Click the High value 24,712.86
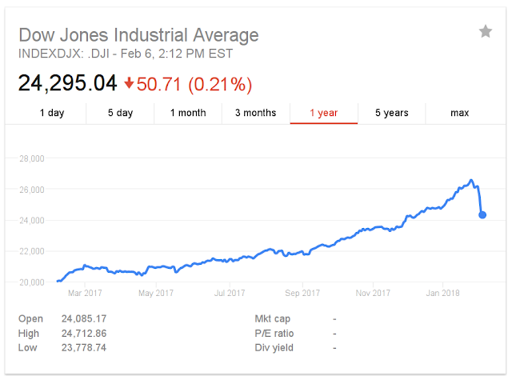The height and width of the screenshot is (376, 512). pos(84,334)
